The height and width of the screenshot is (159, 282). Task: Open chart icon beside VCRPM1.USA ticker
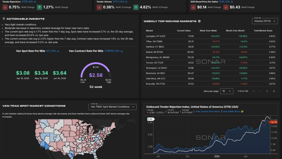(122, 51)
